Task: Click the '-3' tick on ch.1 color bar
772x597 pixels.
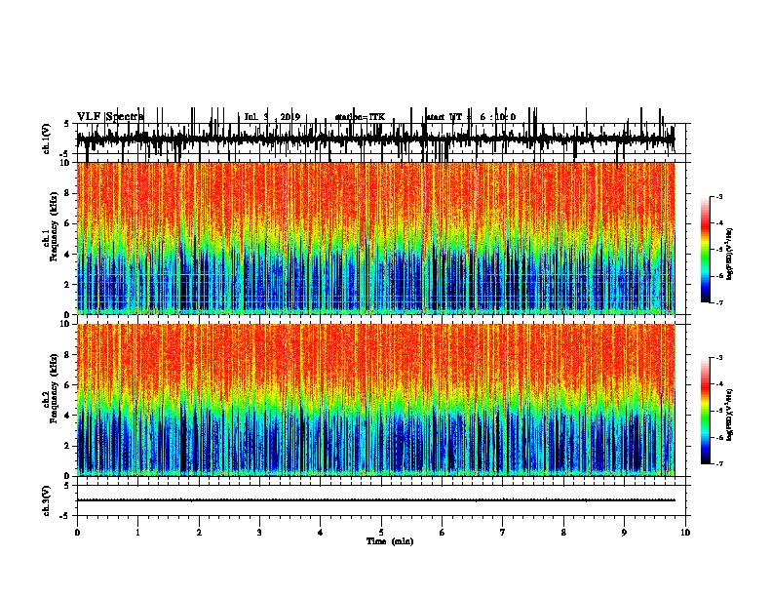Action: tap(718, 197)
